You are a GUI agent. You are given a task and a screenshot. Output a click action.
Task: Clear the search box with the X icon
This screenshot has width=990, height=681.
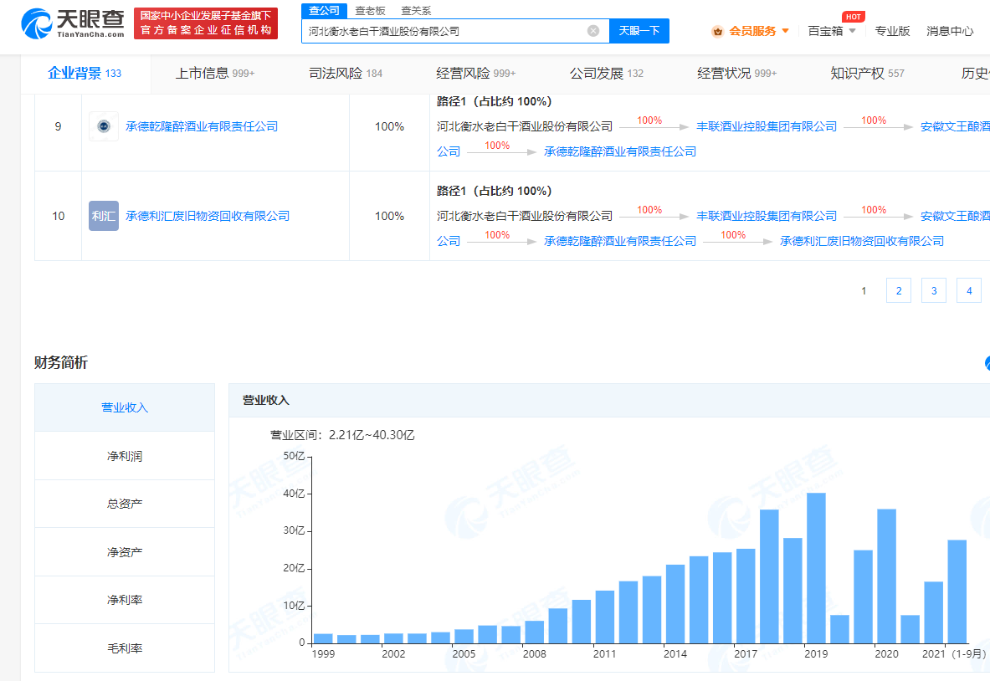coord(593,31)
